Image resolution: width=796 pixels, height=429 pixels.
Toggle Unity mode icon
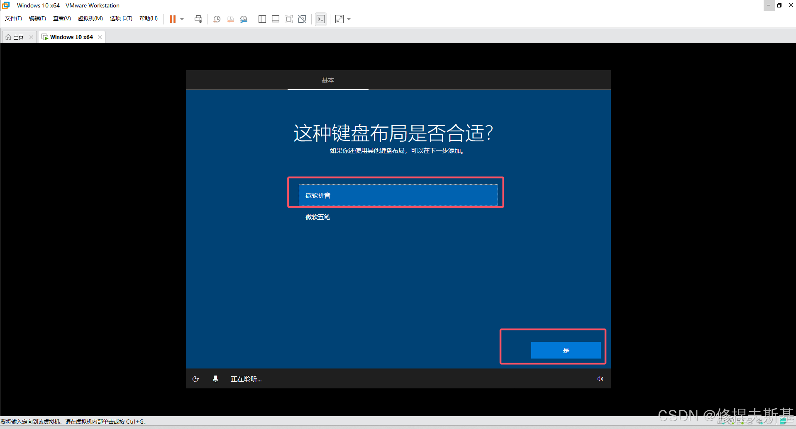302,19
